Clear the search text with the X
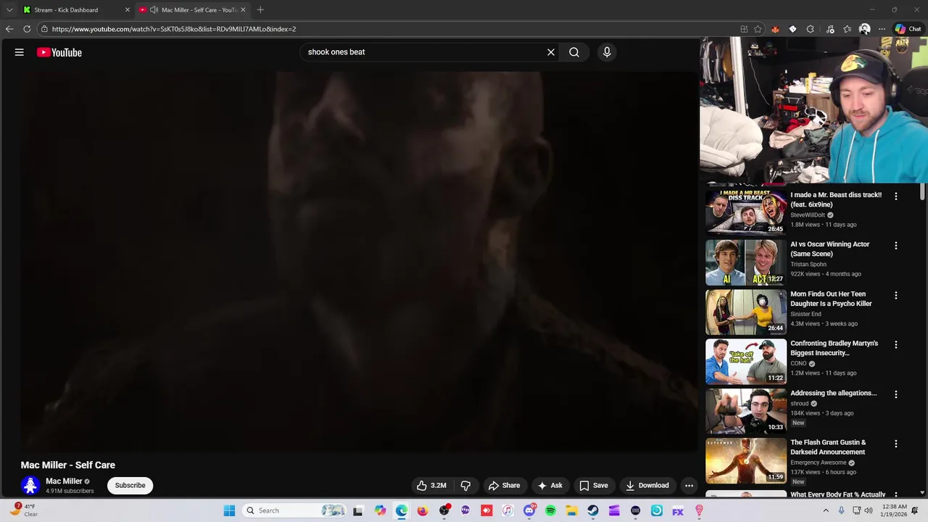This screenshot has height=522, width=928. [551, 52]
